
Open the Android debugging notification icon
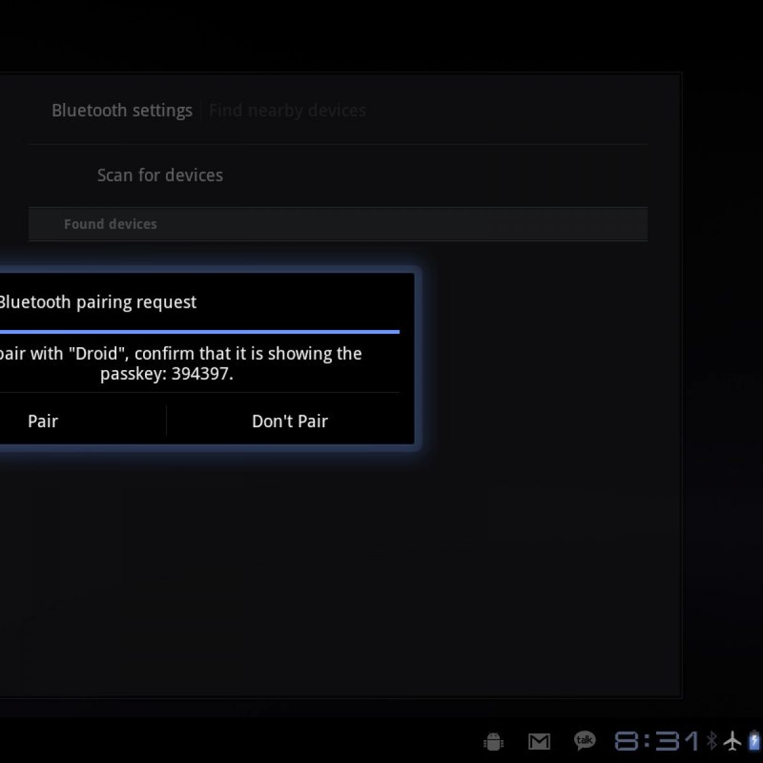[x=493, y=741]
